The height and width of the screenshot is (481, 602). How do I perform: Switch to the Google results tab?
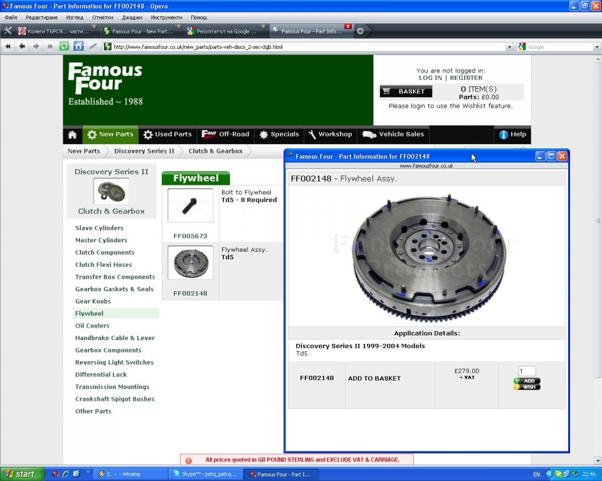click(x=226, y=31)
